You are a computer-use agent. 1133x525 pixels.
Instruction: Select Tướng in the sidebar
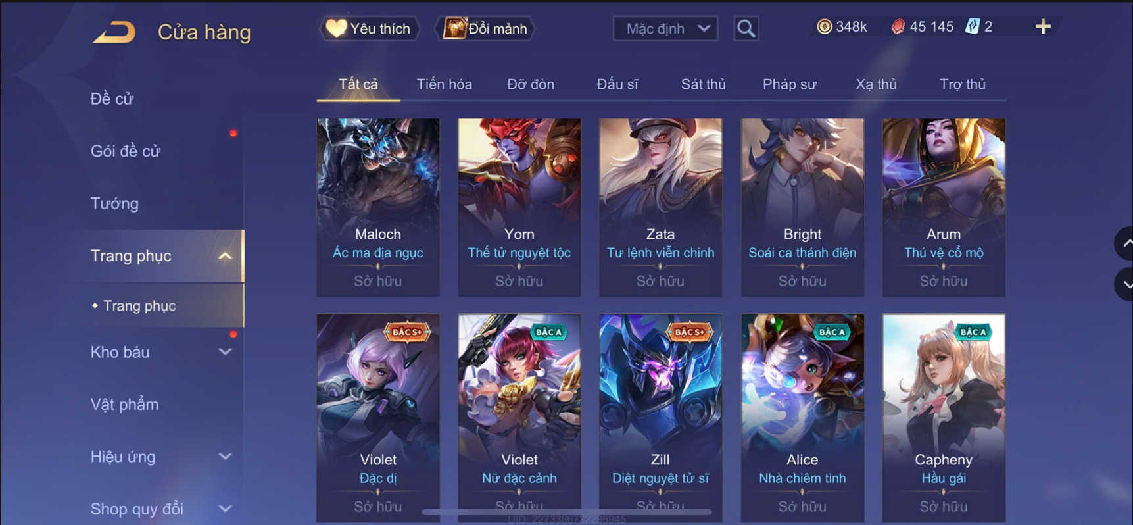(114, 203)
